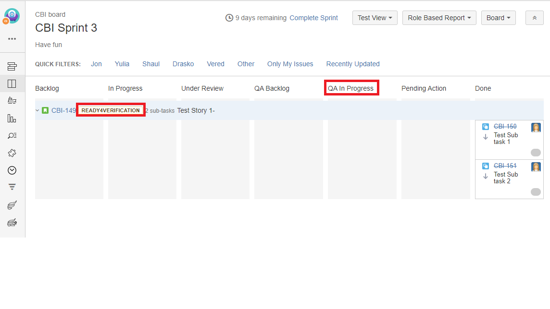Click the Test Sub task 1 title
This screenshot has height=309, width=550.
[x=506, y=139]
